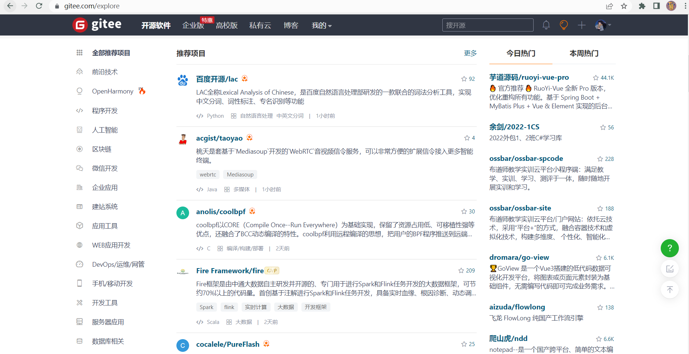Open the 百度开源/lac project link
This screenshot has height=354, width=689.
(x=217, y=79)
